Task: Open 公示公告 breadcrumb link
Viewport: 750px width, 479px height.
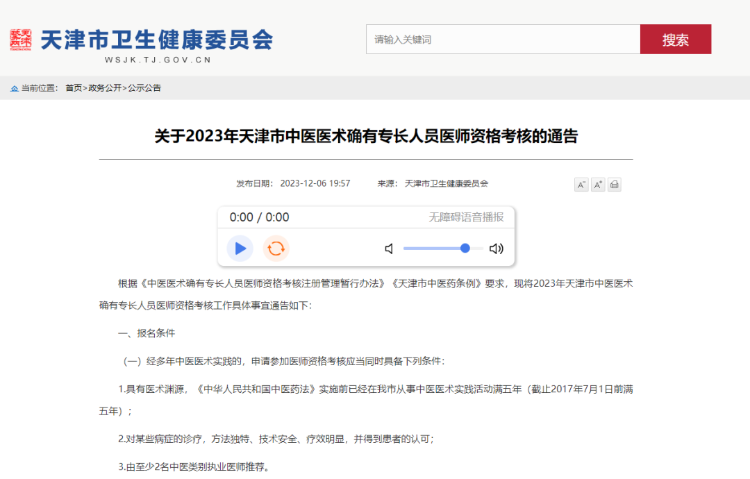Action: tap(144, 88)
